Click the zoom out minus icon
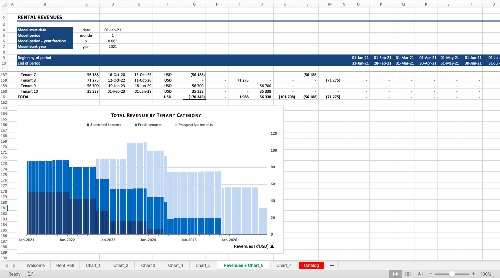The width and height of the screenshot is (500, 278). (x=431, y=274)
